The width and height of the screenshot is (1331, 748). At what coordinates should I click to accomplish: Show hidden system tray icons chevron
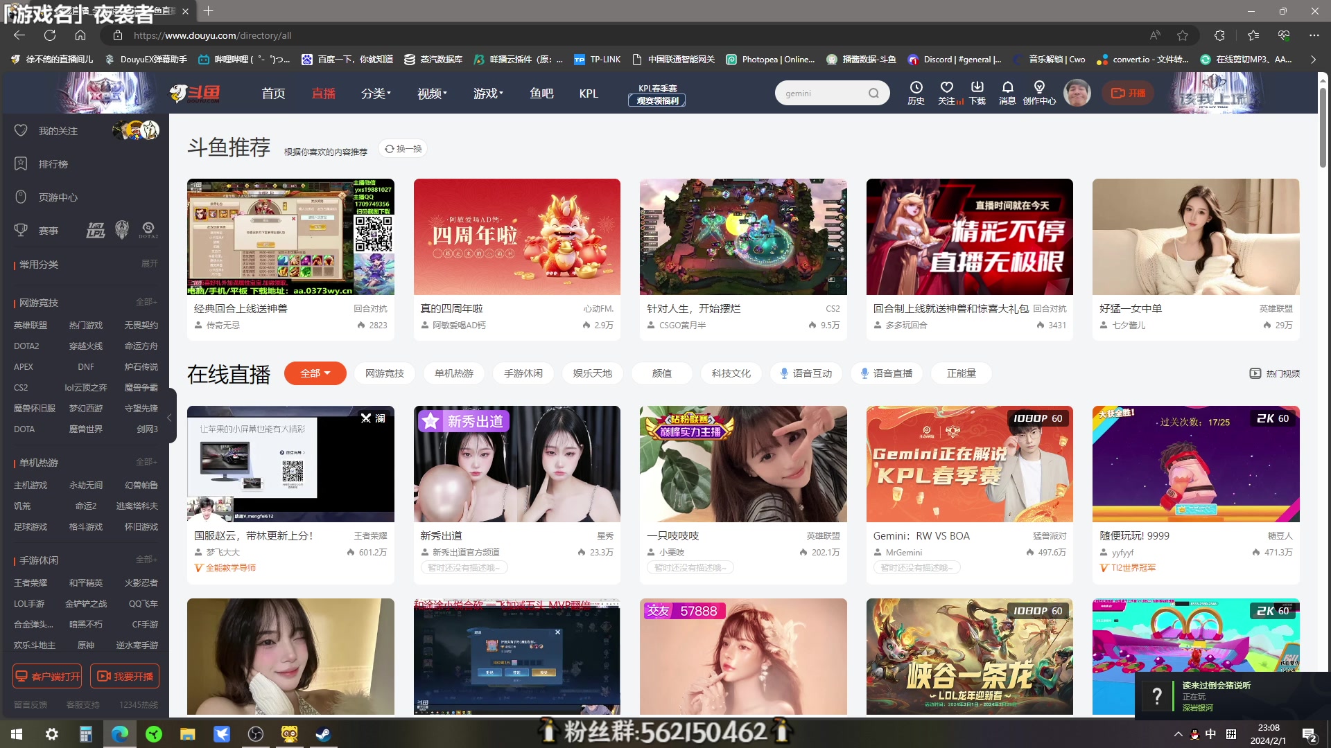[x=1178, y=734]
